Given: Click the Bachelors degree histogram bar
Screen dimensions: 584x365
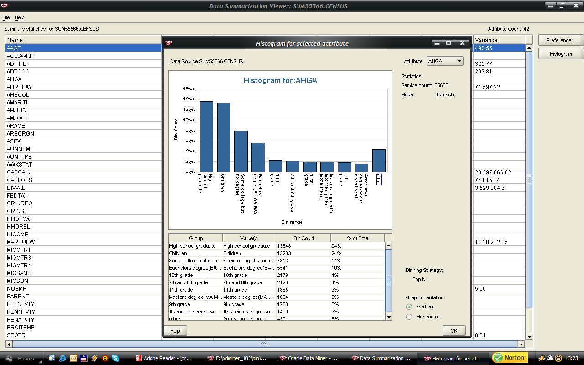Looking at the screenshot, I should [x=258, y=157].
